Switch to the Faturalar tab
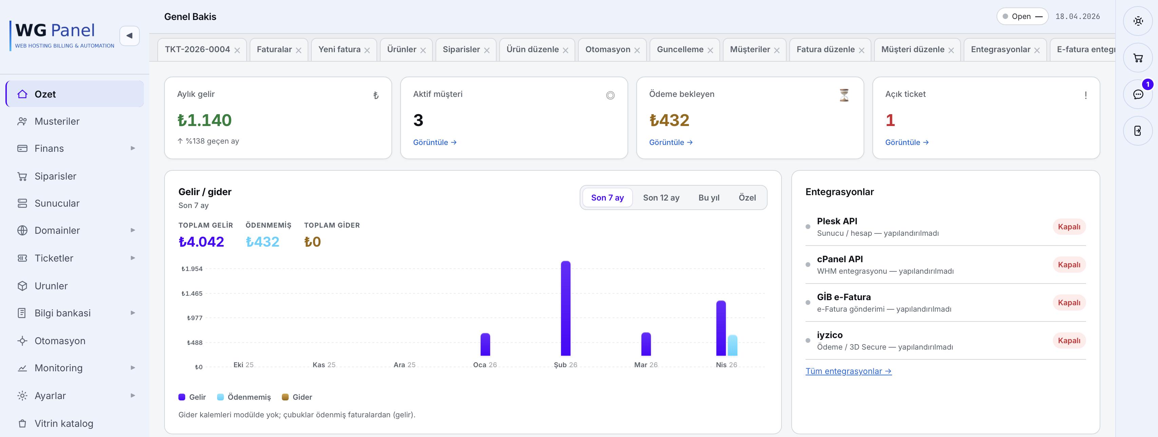The image size is (1158, 437). pyautogui.click(x=274, y=49)
